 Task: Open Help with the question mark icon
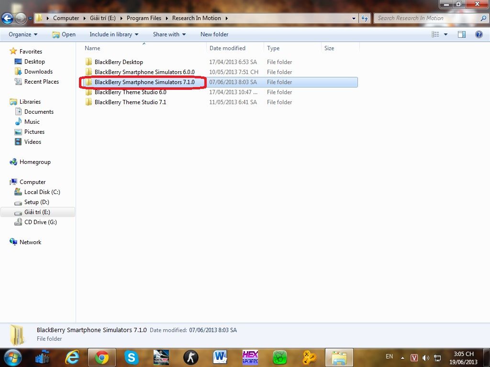click(479, 34)
